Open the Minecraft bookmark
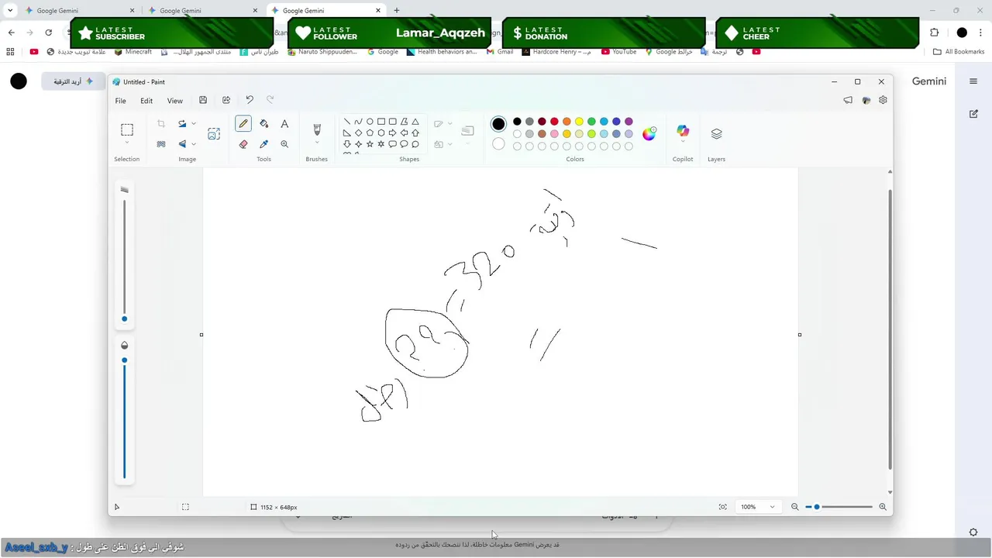992x558 pixels. click(133, 52)
